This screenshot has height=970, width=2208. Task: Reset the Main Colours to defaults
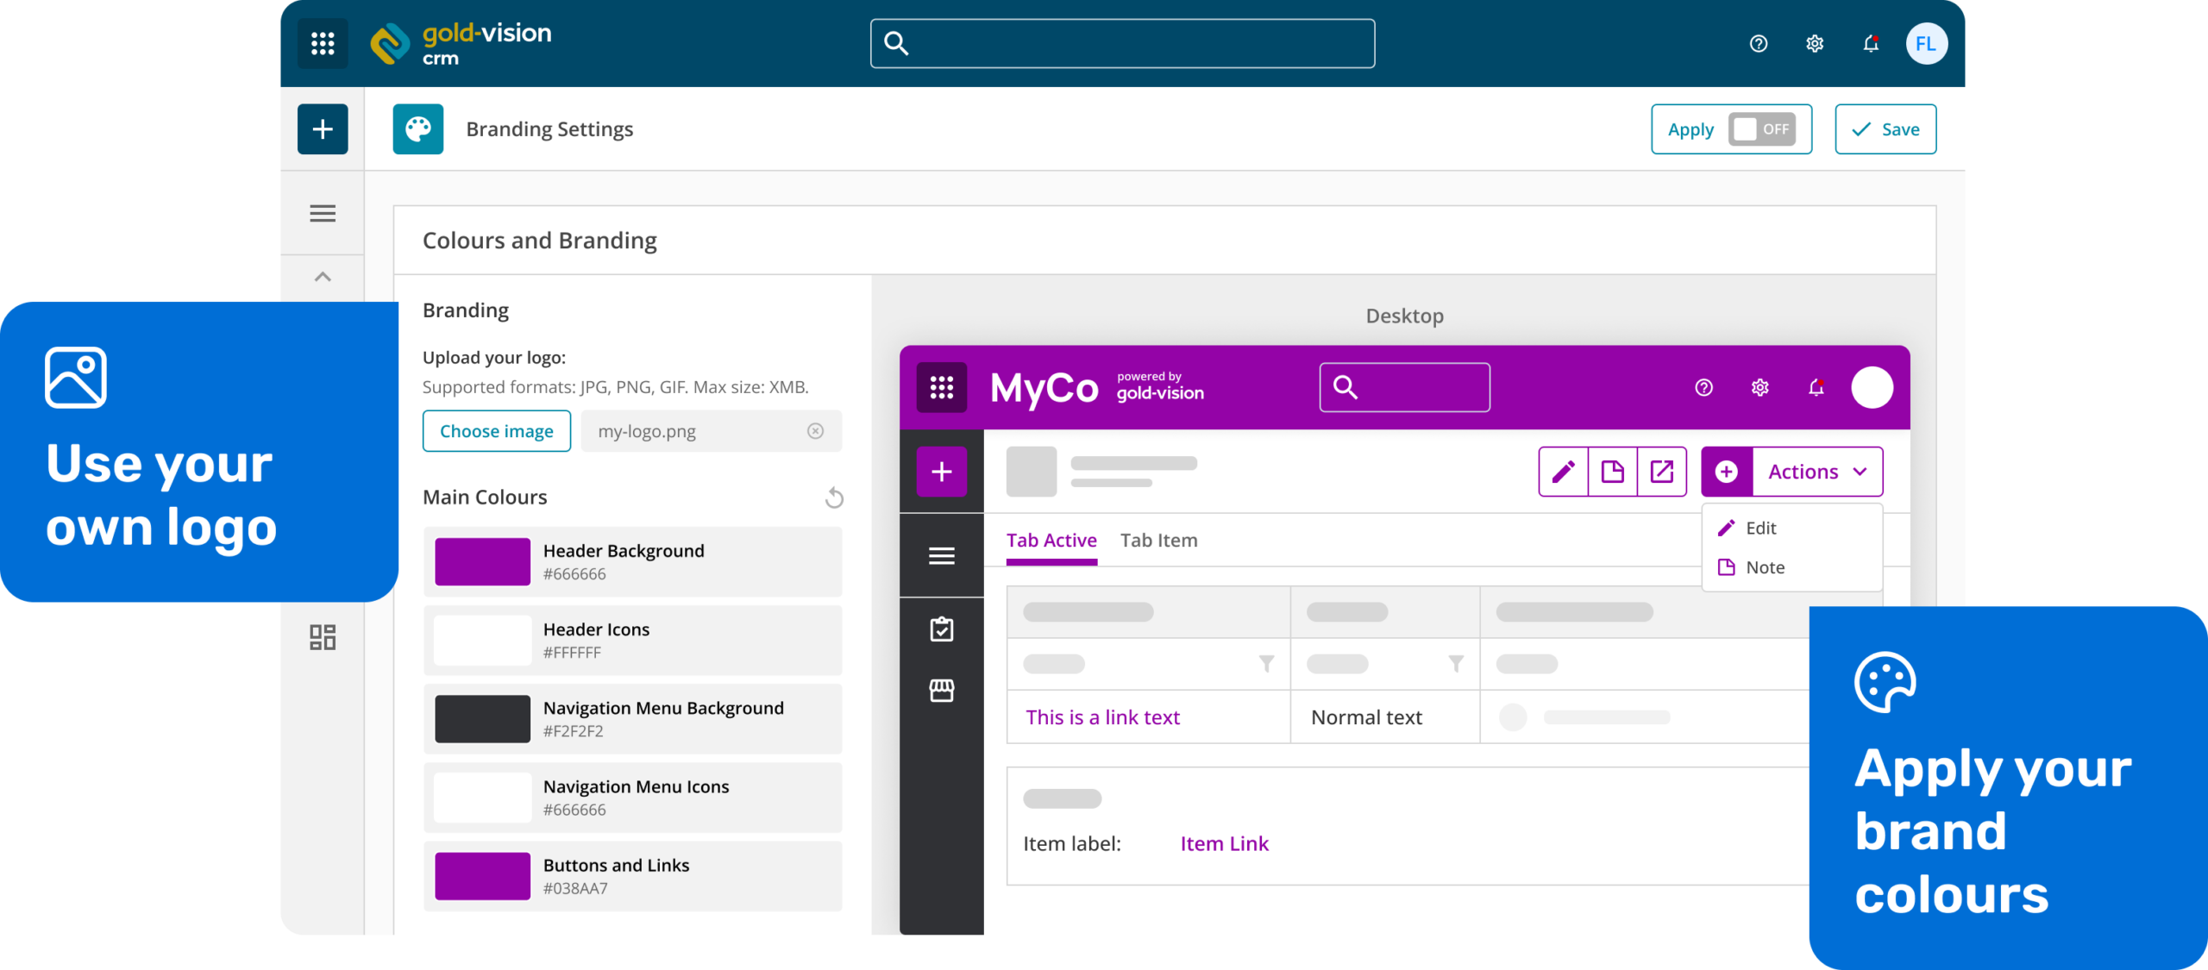[x=834, y=498]
